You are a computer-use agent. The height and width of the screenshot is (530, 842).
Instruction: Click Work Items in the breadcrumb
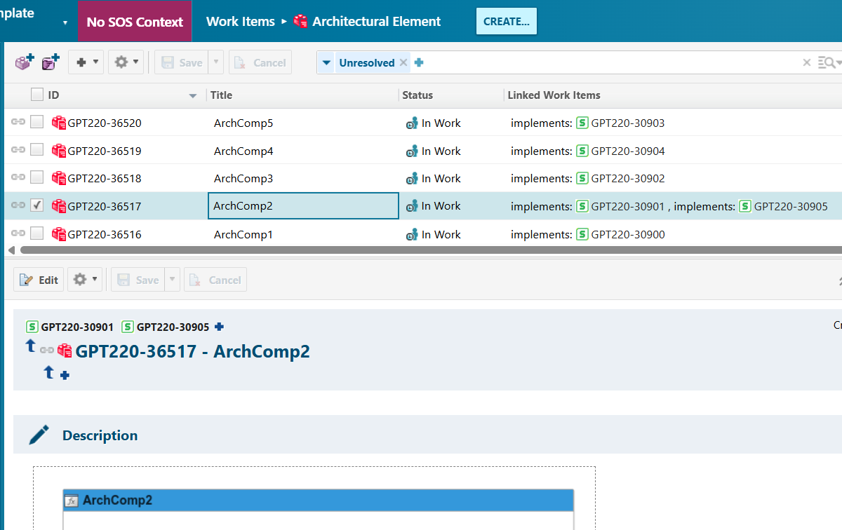240,22
